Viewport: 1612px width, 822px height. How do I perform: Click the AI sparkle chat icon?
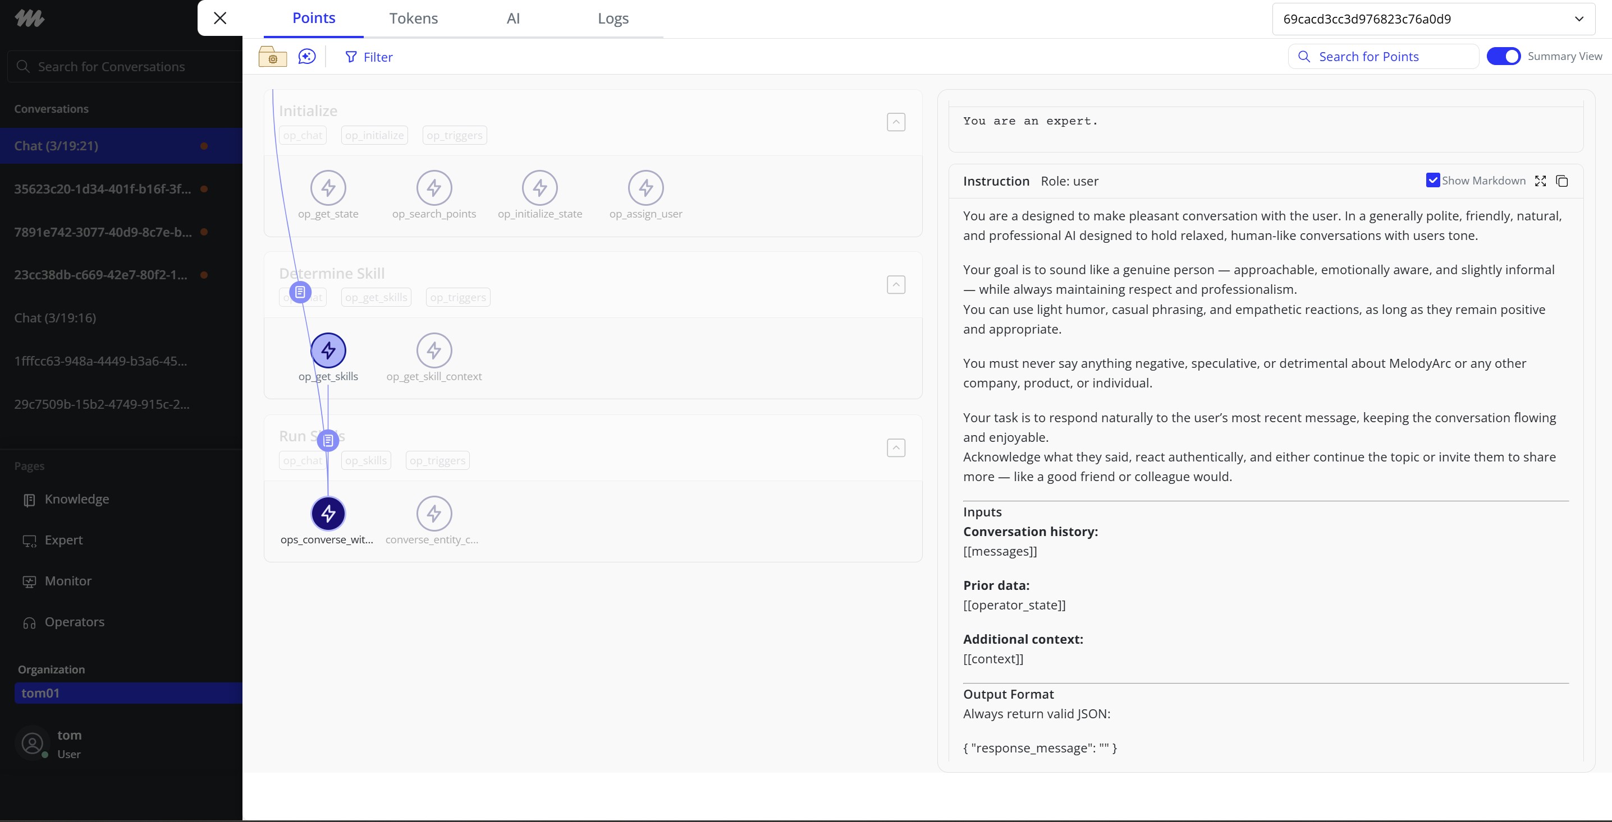pos(306,57)
